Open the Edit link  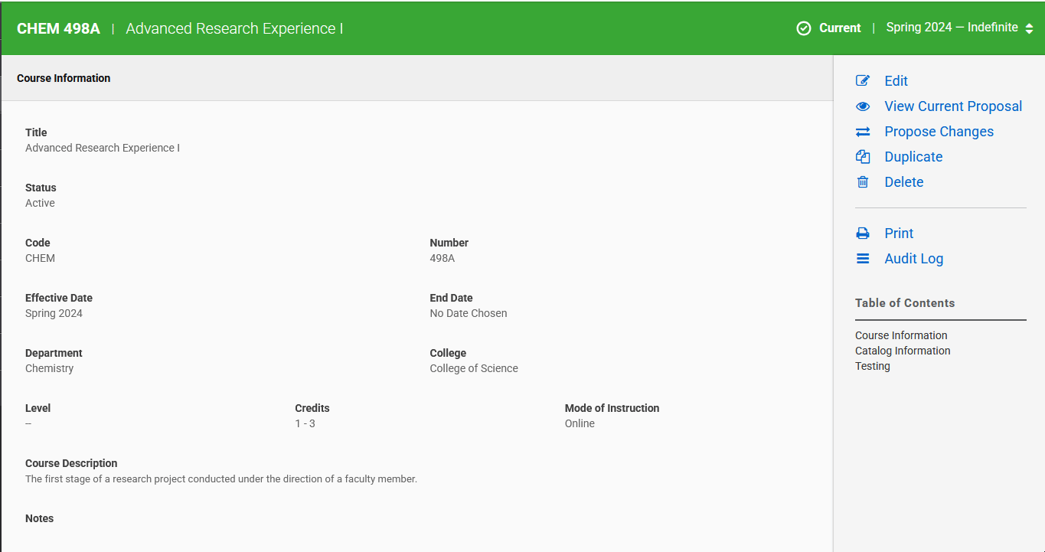pyautogui.click(x=896, y=81)
